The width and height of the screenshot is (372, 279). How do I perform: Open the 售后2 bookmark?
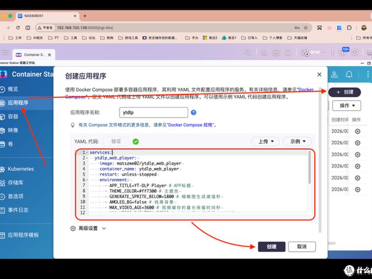[x=210, y=38]
